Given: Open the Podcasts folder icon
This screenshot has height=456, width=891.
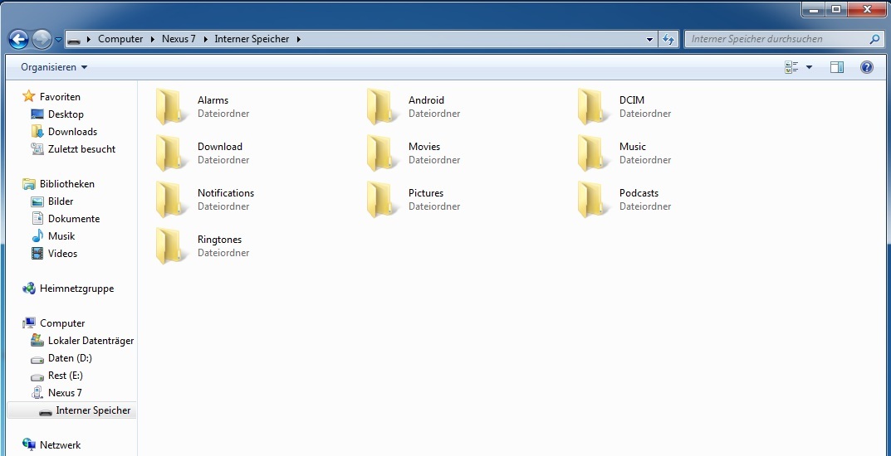Looking at the screenshot, I should [x=594, y=200].
